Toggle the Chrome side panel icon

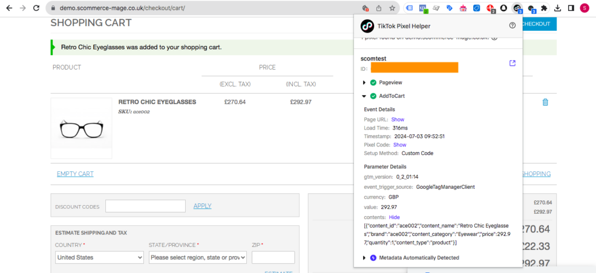pos(571,8)
